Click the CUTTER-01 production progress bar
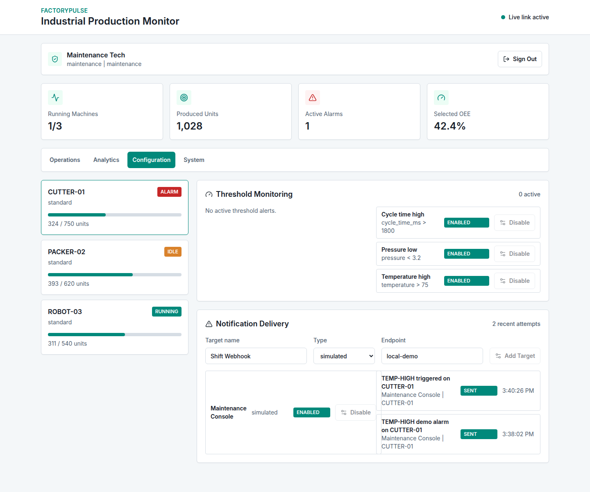Screen dimensions: 590x492 point(115,215)
